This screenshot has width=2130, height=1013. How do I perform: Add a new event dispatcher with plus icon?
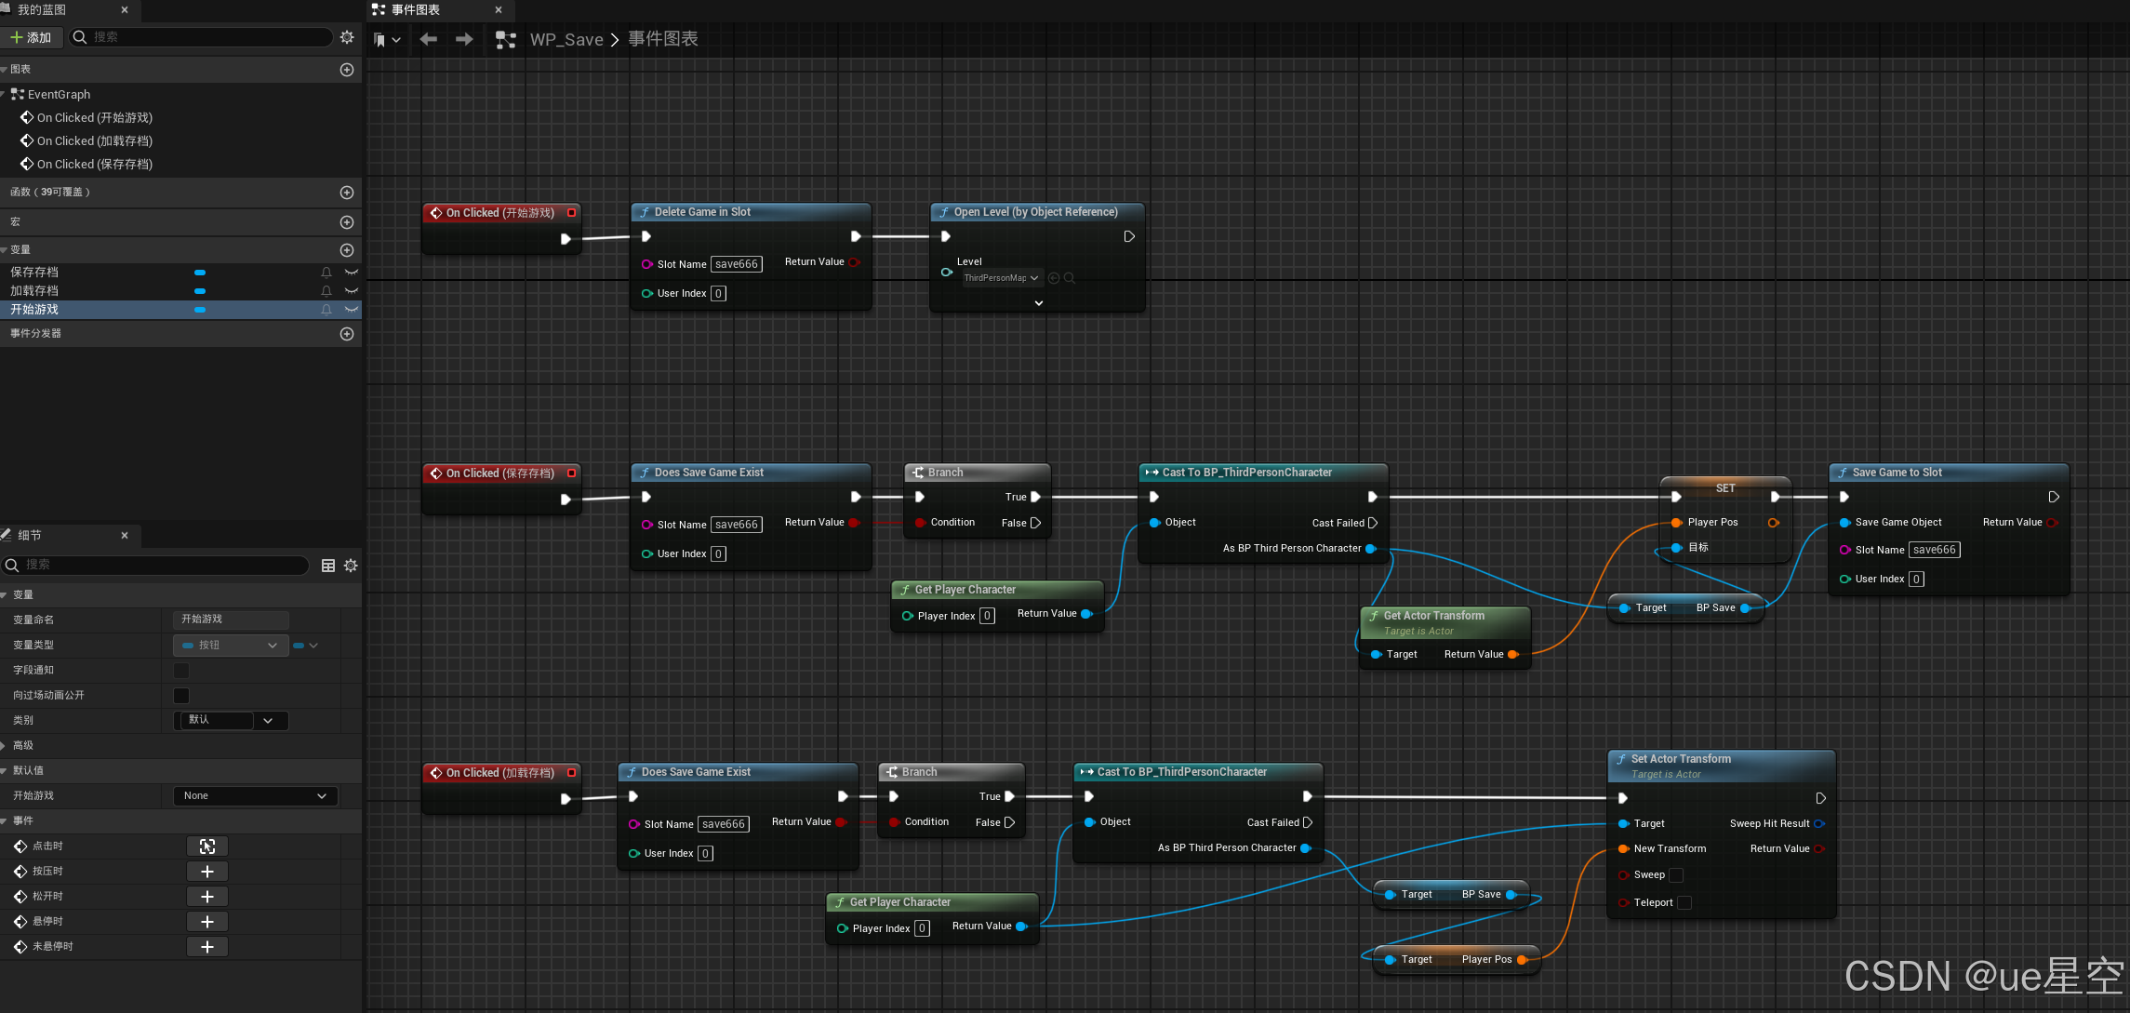[x=347, y=334]
